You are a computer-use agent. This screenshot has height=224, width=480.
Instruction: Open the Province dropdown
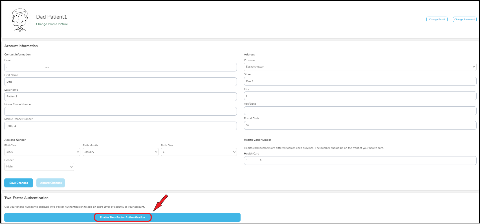[360, 67]
